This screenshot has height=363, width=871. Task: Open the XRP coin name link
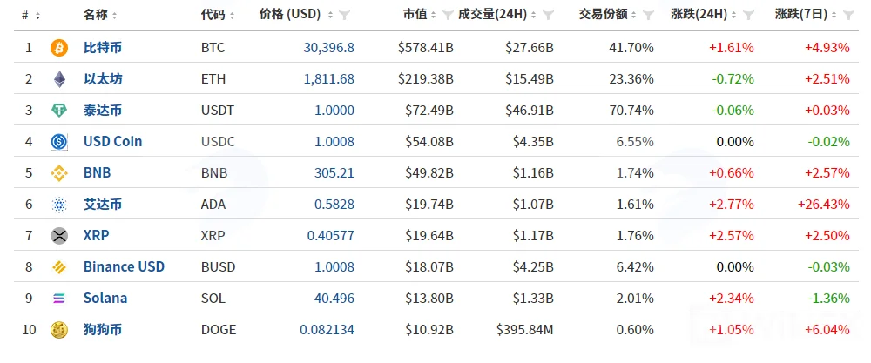[96, 235]
